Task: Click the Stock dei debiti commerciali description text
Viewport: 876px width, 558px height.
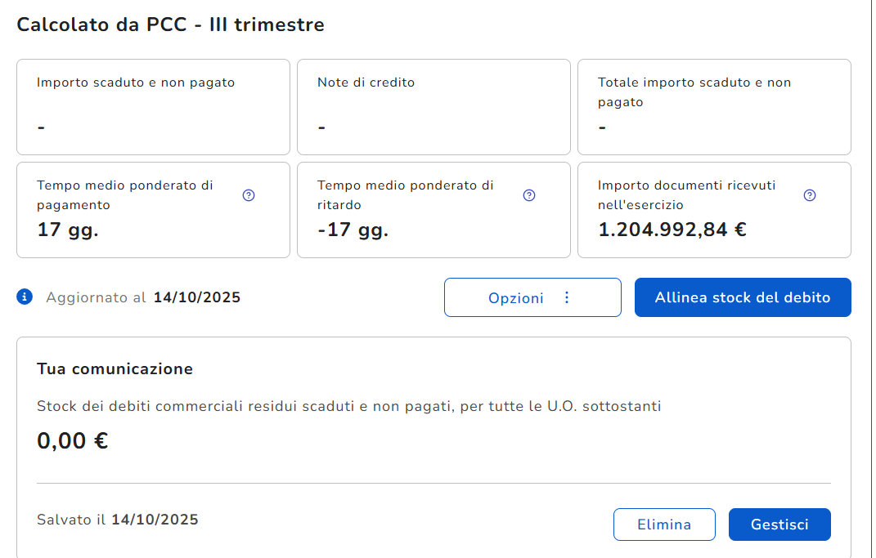Action: coord(348,406)
